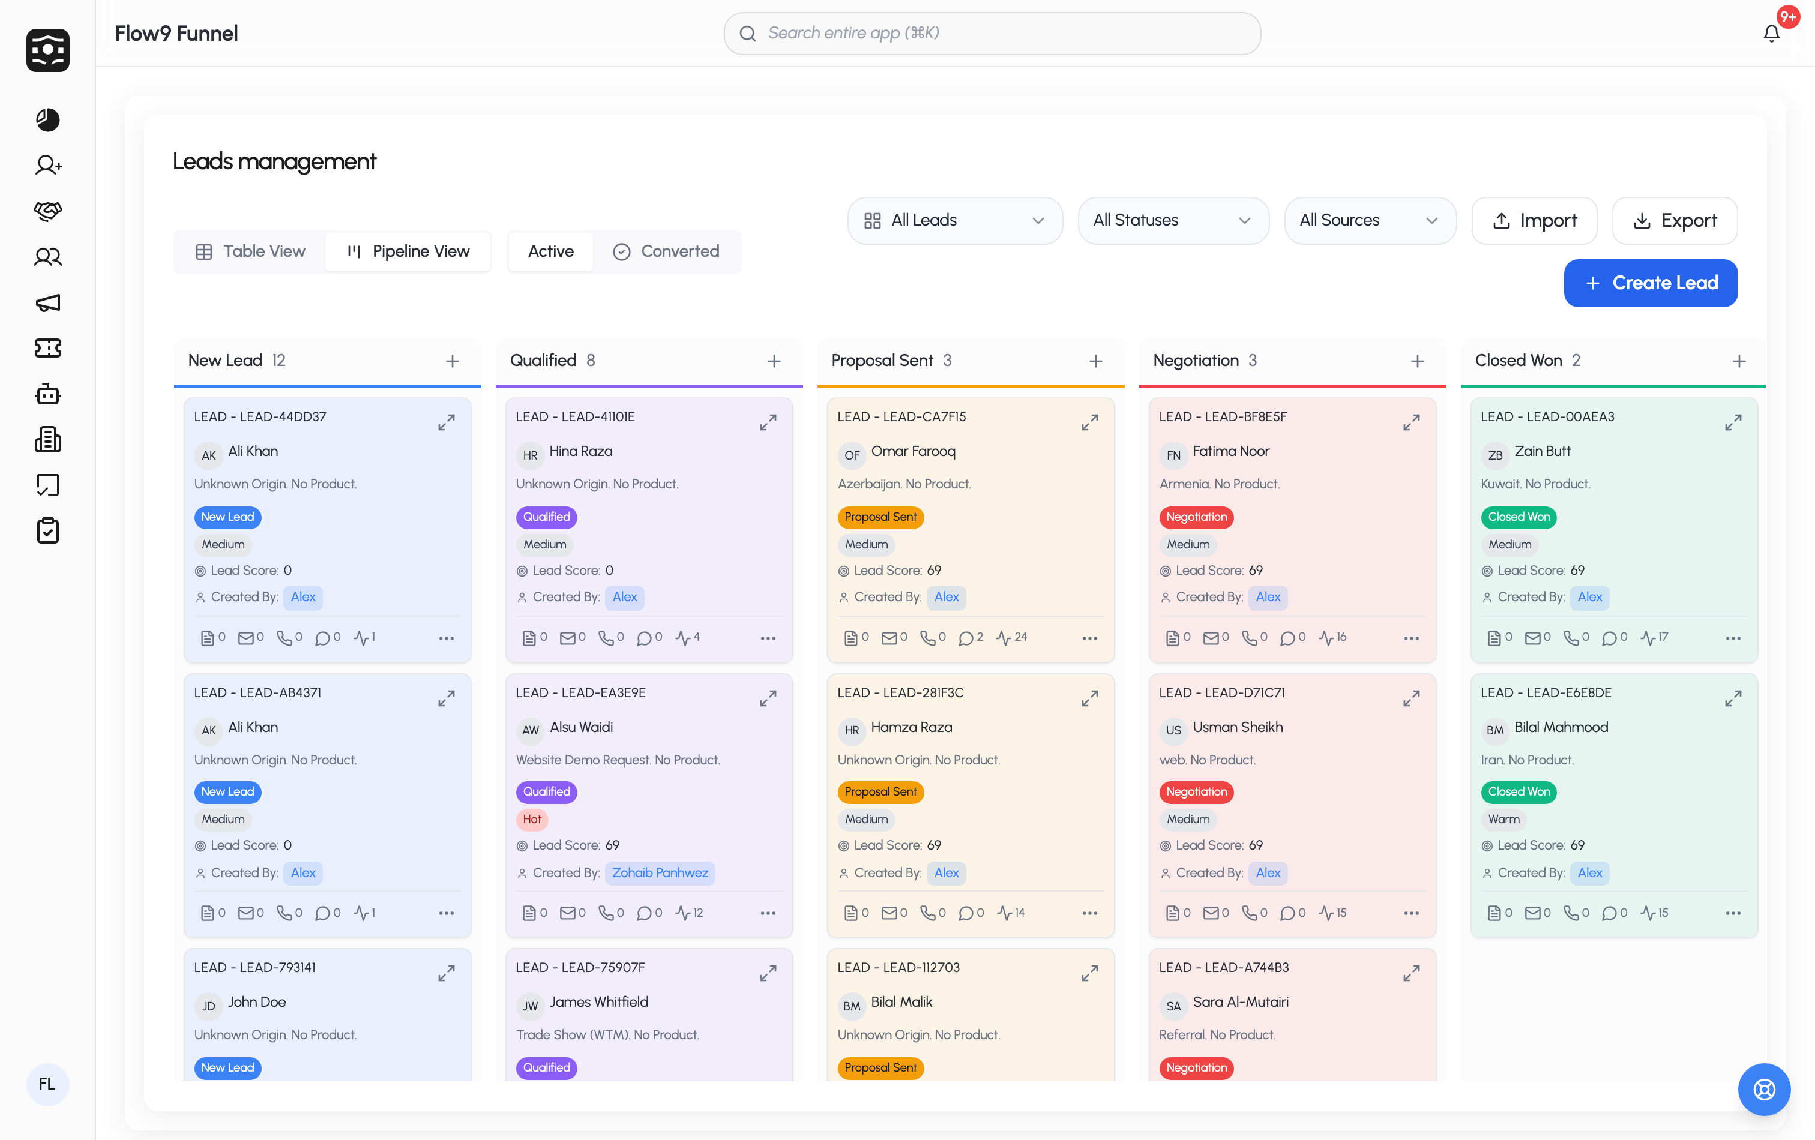
Task: Click the Warm tag on Bilal Mahmood card
Action: [1503, 819]
